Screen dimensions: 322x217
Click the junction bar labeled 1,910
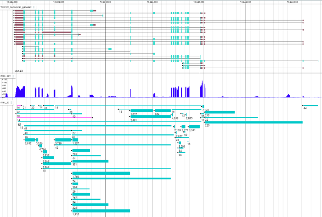click(101, 211)
